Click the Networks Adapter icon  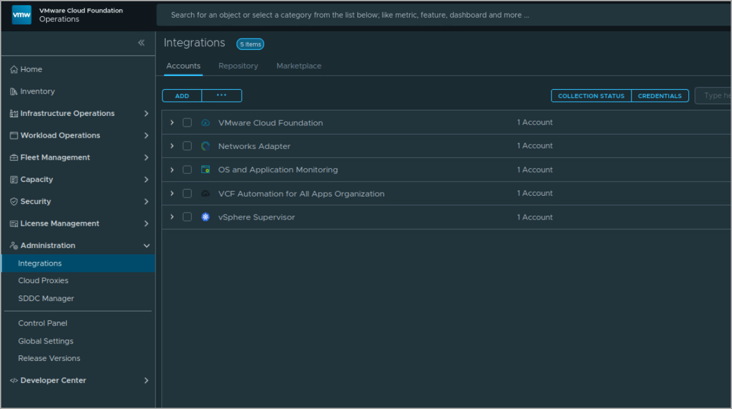click(x=205, y=147)
